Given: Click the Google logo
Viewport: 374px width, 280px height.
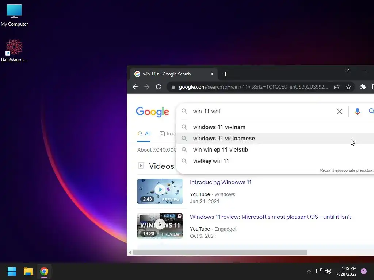Looking at the screenshot, I should [152, 112].
